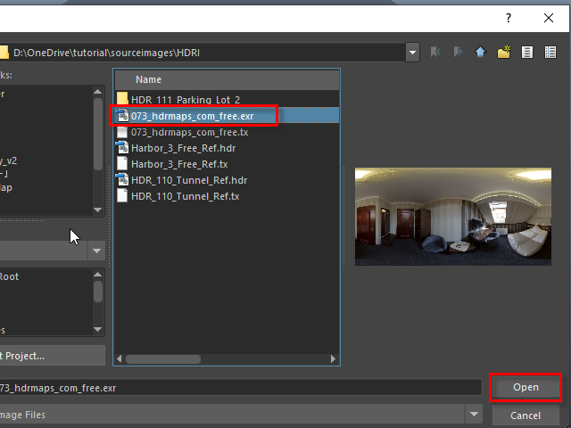Open the file type filter dropdown

point(473,415)
